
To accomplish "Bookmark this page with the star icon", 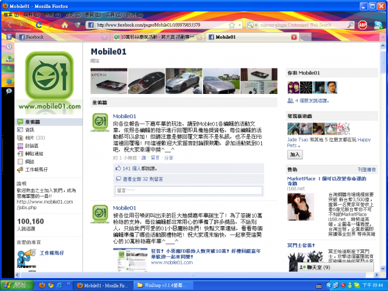I will [232, 25].
